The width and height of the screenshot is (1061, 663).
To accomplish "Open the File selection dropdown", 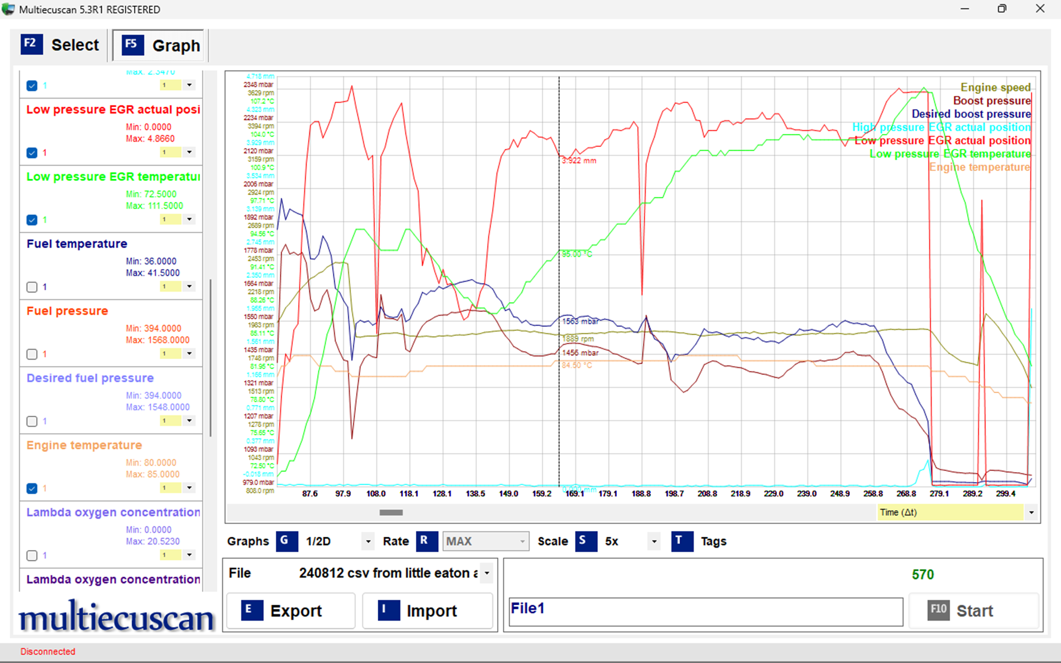I will [x=486, y=573].
